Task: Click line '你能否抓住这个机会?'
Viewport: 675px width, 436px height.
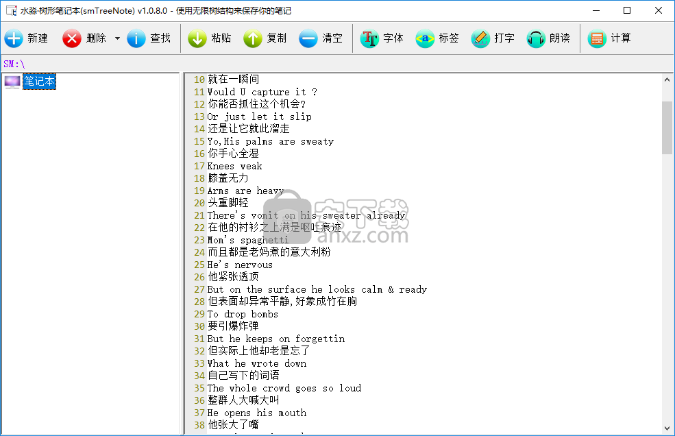Action: (x=257, y=104)
